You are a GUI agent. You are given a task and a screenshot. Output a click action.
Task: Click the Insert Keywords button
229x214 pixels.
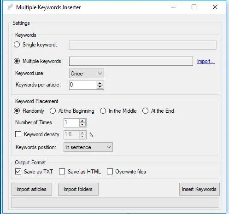click(200, 189)
